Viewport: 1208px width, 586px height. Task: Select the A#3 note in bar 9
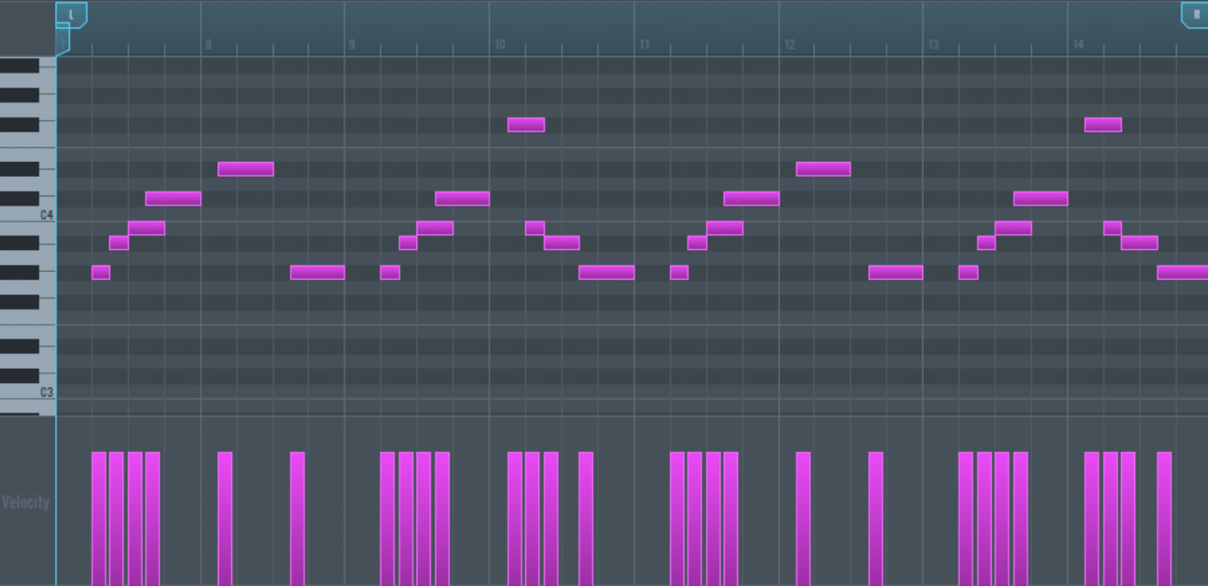coord(408,243)
